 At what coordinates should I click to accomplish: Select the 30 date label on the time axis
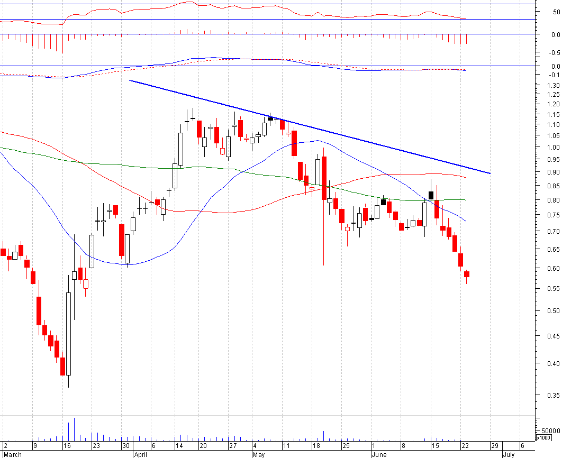coord(126,446)
